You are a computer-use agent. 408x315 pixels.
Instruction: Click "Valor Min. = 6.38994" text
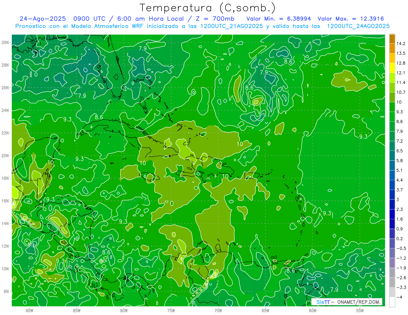[x=279, y=19]
